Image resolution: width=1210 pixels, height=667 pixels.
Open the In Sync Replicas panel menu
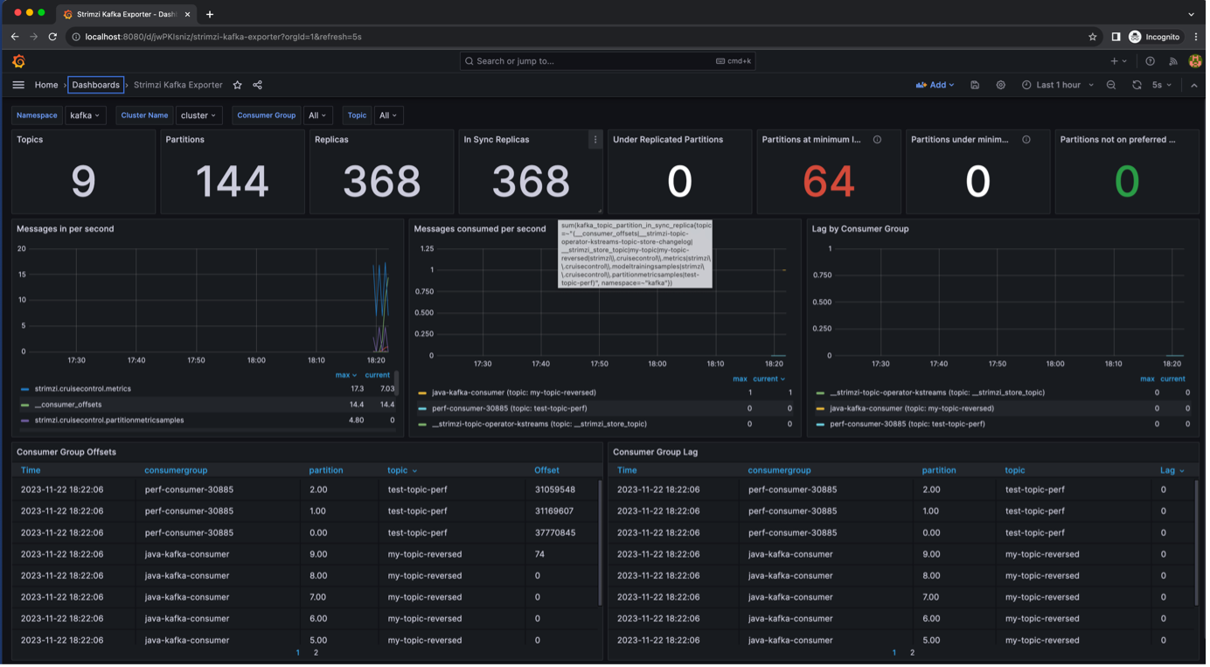point(595,139)
